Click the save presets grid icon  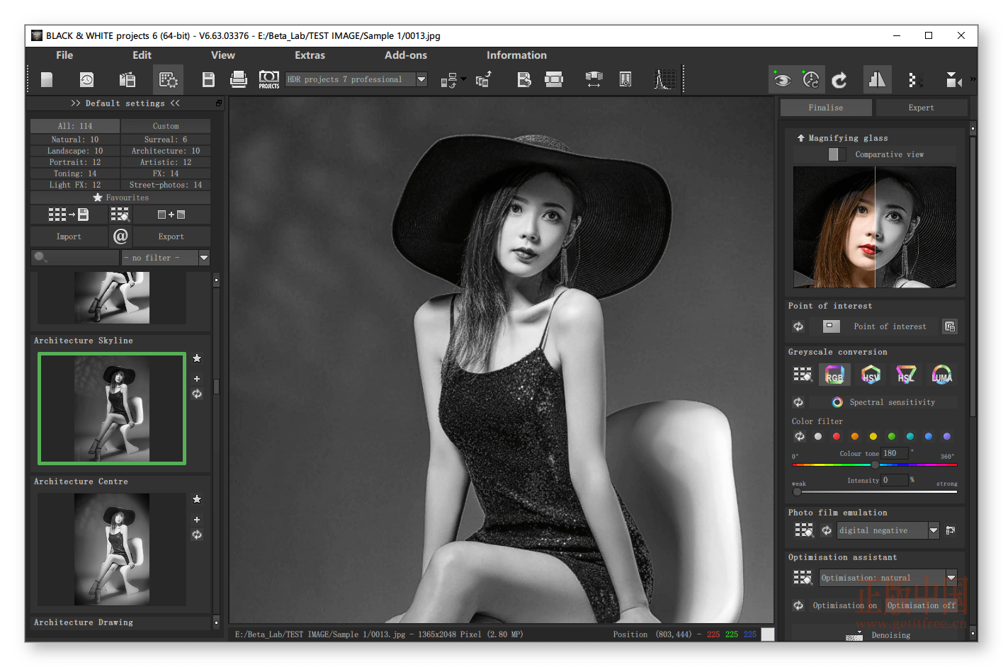(68, 214)
